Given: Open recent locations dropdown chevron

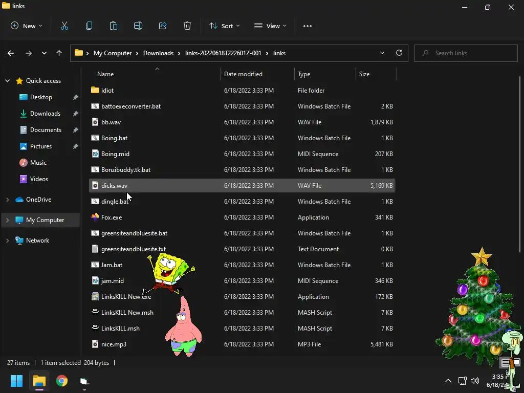Looking at the screenshot, I should (44, 53).
